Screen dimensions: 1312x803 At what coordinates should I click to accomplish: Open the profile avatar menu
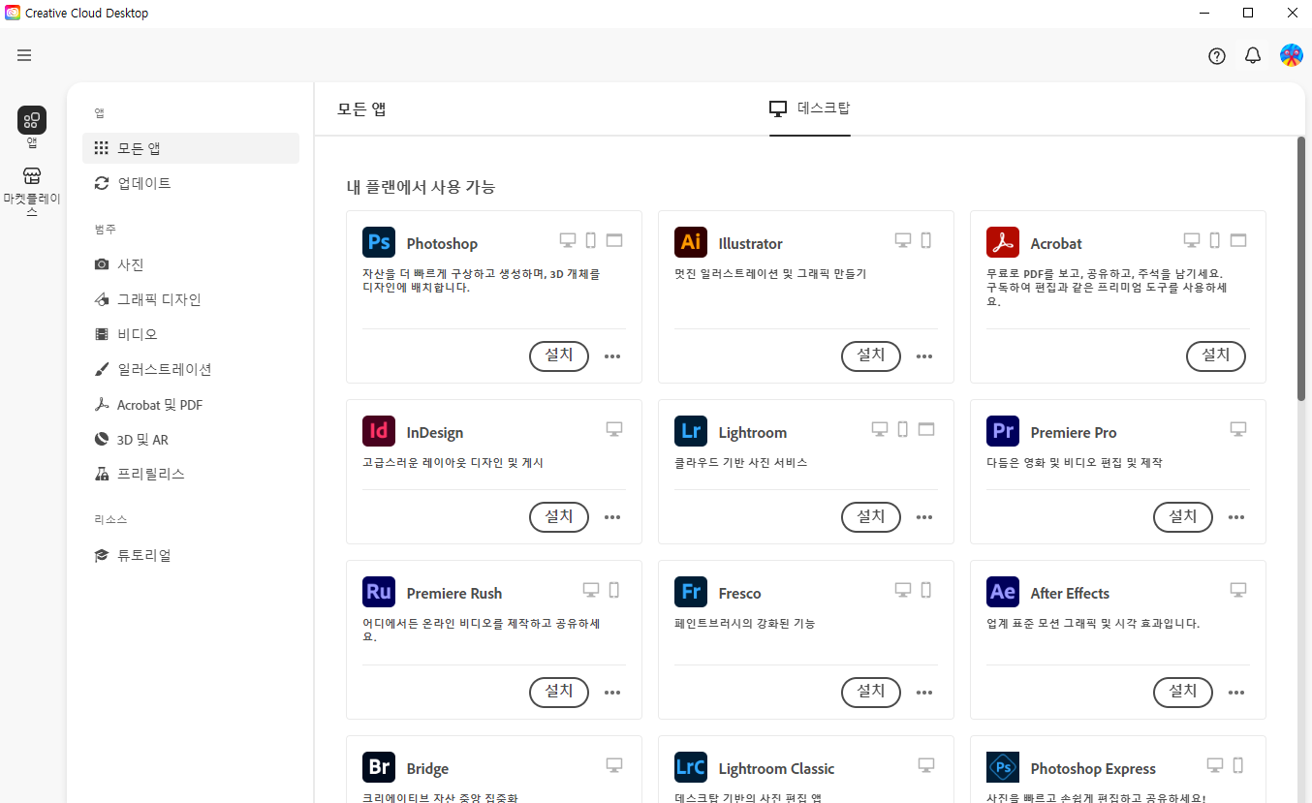(1291, 55)
